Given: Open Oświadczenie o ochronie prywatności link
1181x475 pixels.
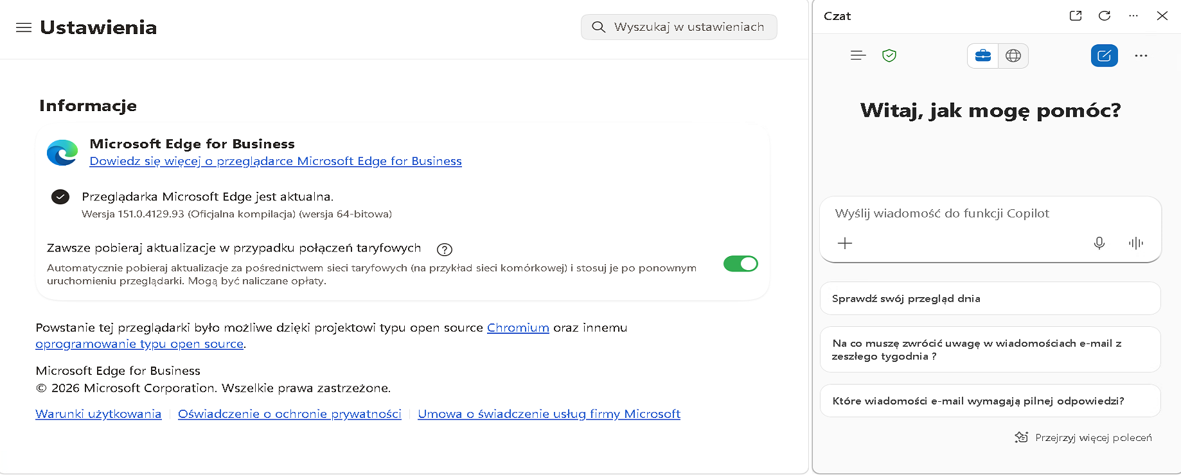Looking at the screenshot, I should 290,415.
